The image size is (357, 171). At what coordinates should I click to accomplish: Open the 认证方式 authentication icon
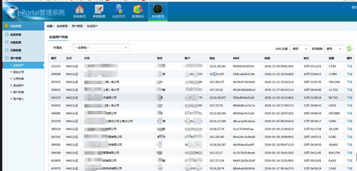[119, 11]
